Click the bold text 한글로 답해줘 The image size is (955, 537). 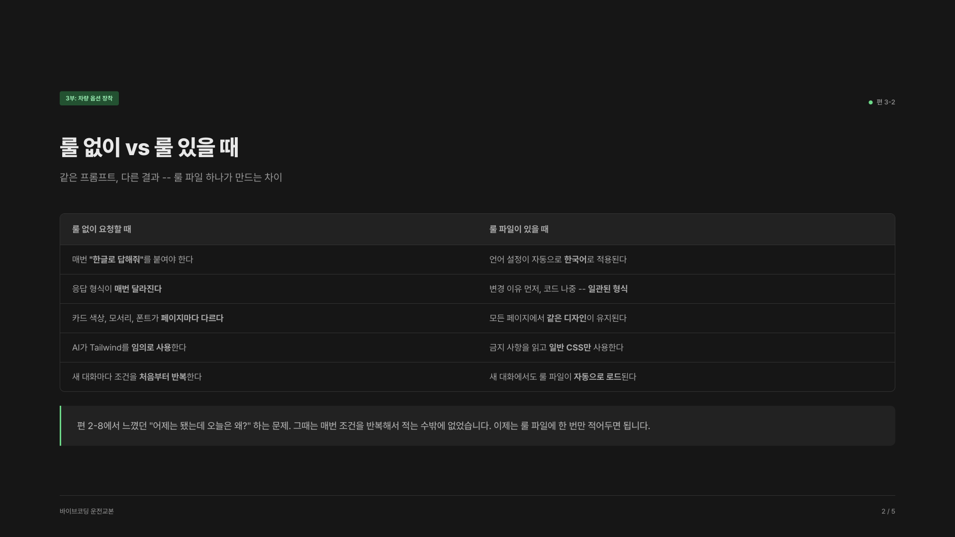tap(116, 260)
